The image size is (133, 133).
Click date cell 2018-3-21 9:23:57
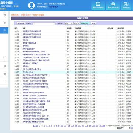tap(124, 72)
